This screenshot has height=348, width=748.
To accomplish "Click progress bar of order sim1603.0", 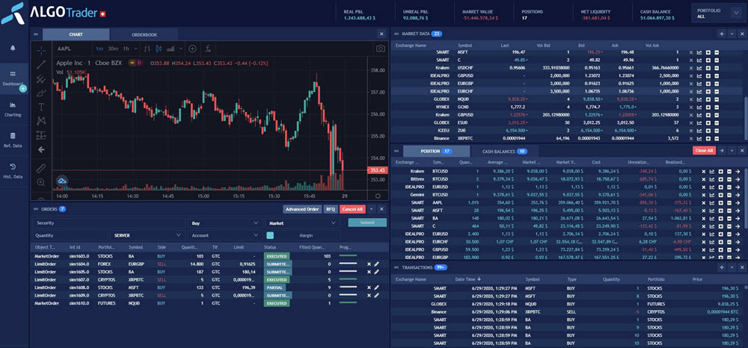I will (348, 256).
